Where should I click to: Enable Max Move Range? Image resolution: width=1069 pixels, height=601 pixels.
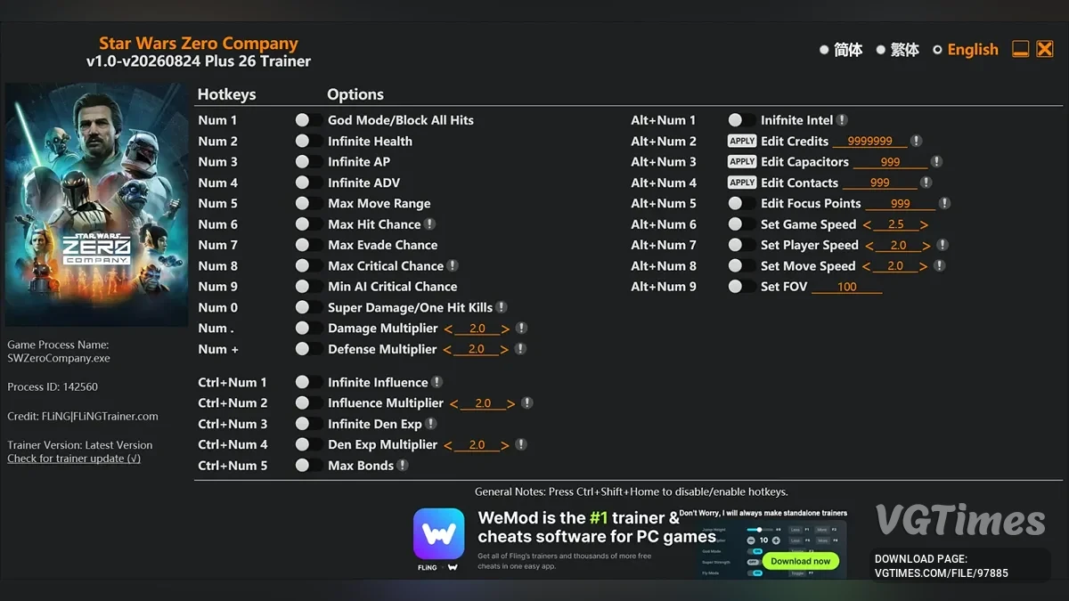pyautogui.click(x=309, y=203)
